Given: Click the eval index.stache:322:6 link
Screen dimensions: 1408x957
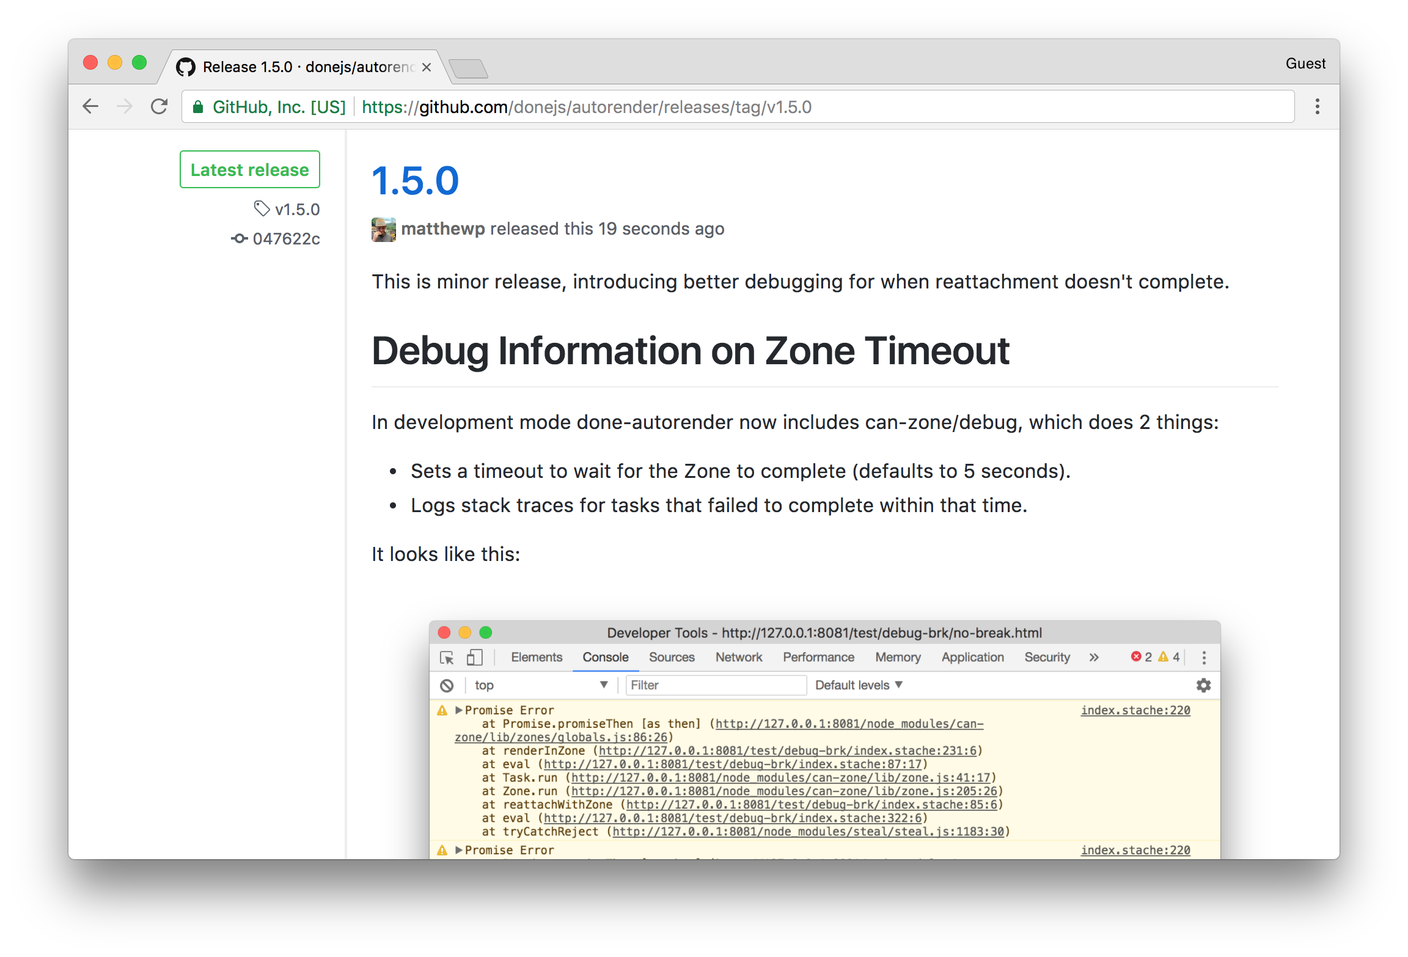Looking at the screenshot, I should point(733,818).
